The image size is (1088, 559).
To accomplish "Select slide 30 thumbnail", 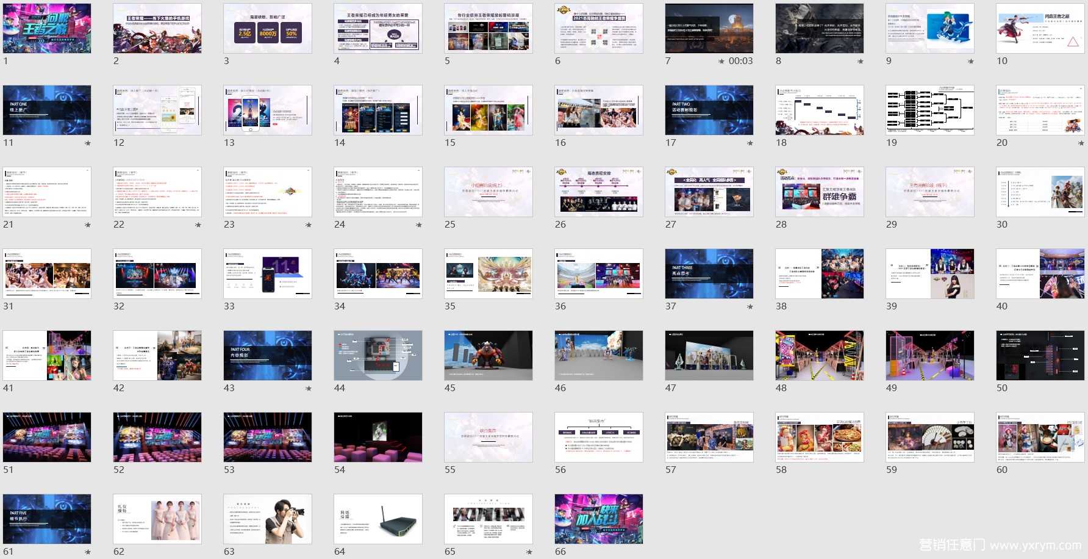I will pos(1040,192).
